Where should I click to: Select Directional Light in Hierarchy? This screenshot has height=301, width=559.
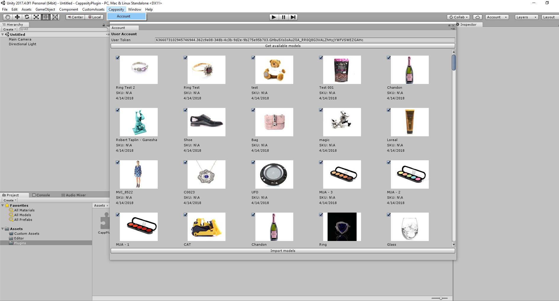pos(22,44)
